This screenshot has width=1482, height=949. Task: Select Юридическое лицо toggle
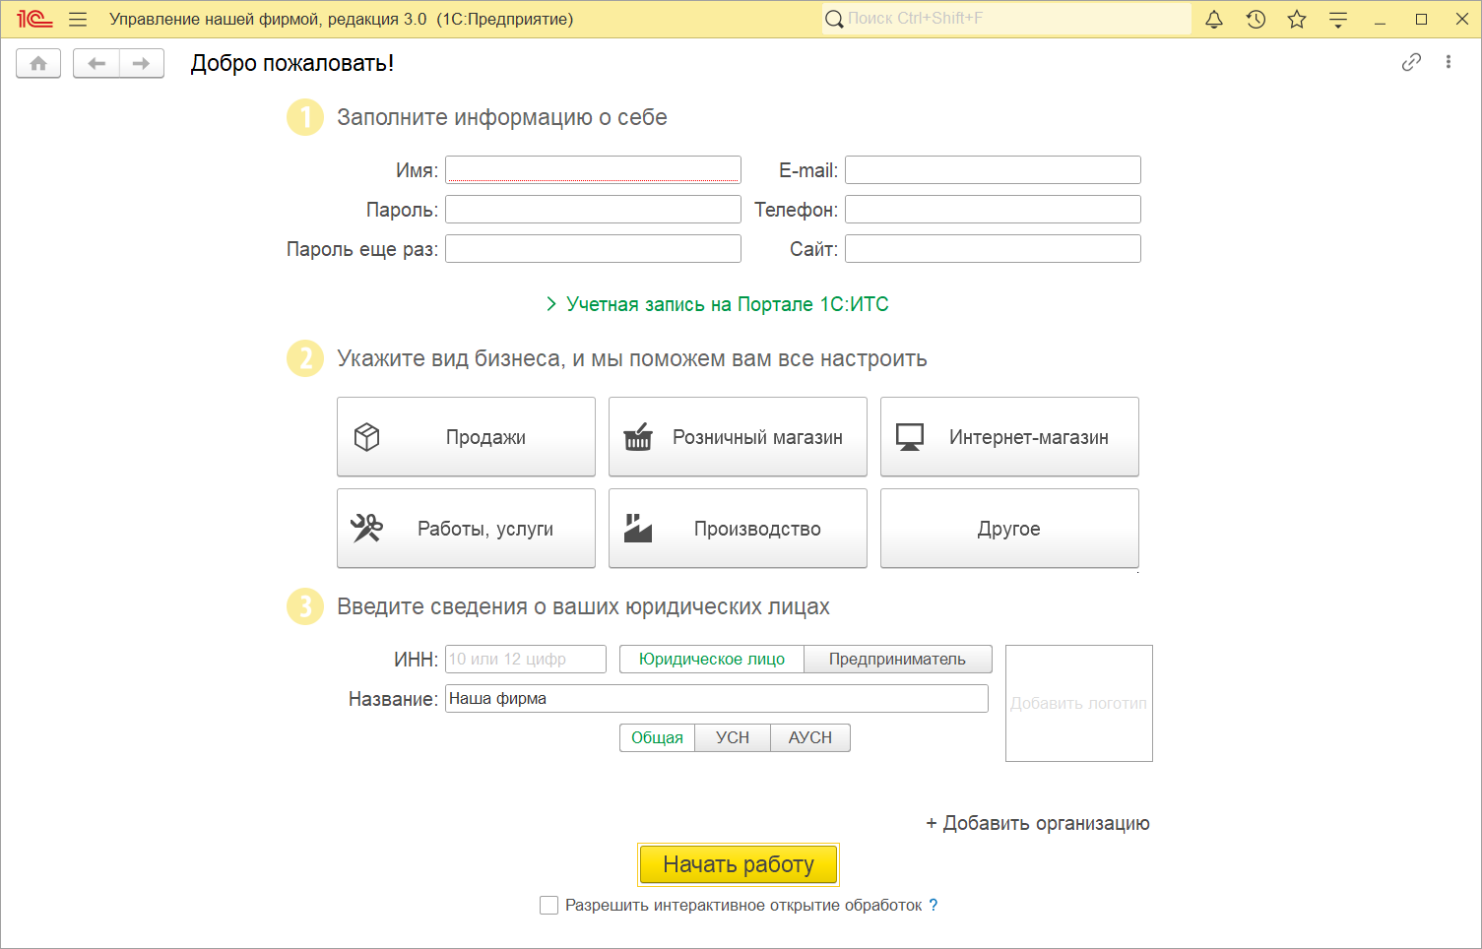[x=712, y=659]
